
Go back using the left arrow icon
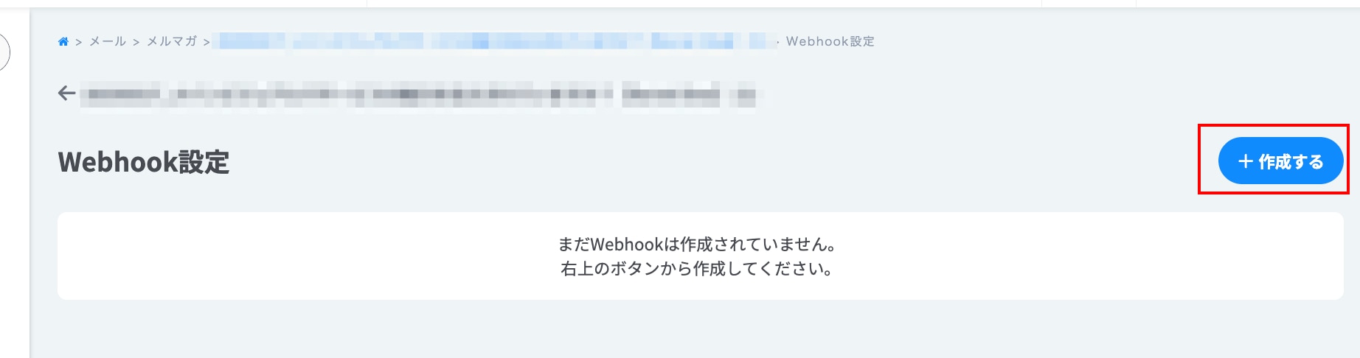tap(66, 94)
